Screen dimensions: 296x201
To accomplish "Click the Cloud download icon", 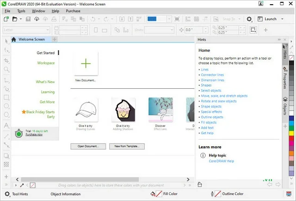I will 37,19.
